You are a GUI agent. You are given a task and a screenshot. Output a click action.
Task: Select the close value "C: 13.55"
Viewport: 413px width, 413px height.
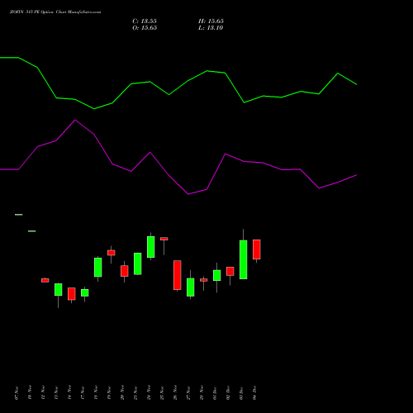[x=145, y=21]
